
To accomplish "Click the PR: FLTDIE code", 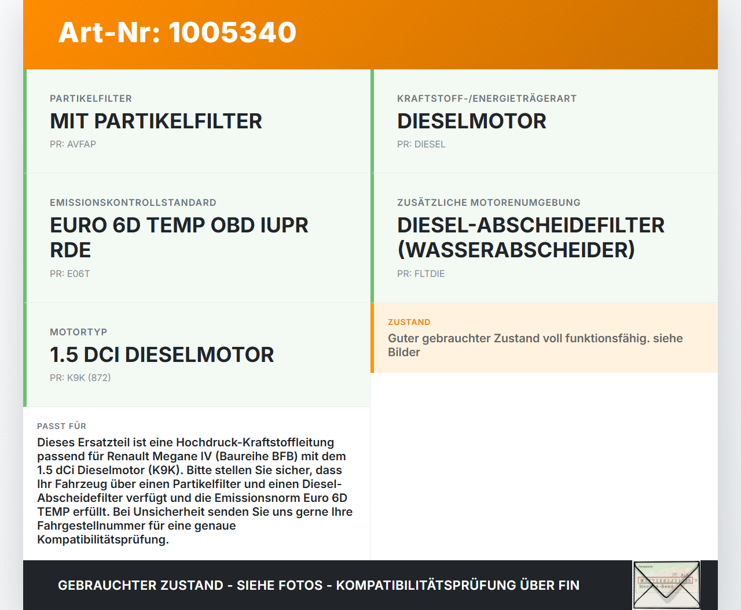I will pyautogui.click(x=421, y=273).
